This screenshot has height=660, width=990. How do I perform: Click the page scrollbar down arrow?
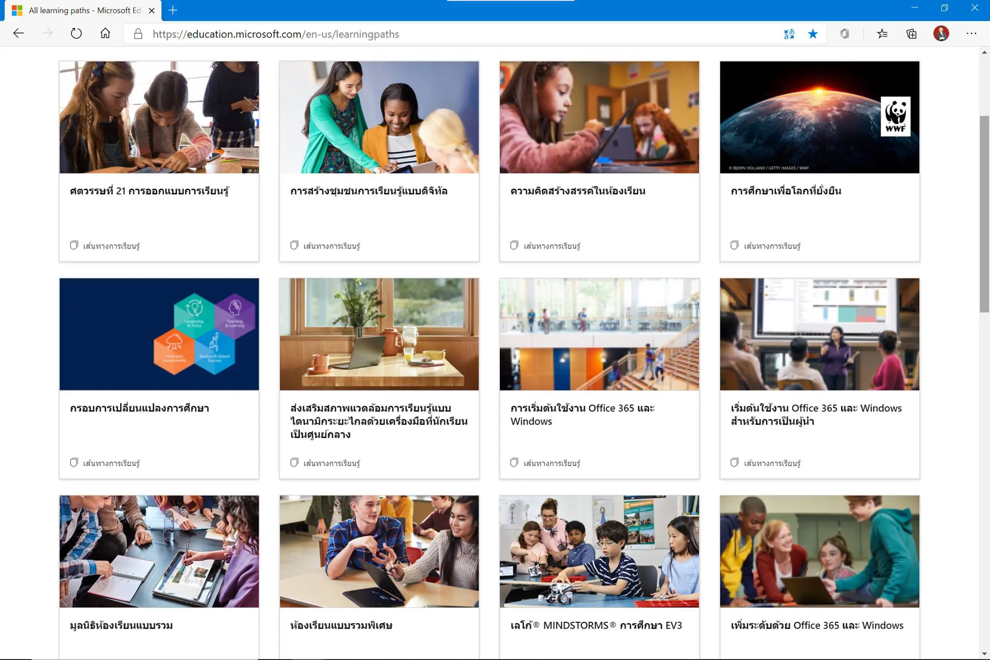[x=984, y=654]
